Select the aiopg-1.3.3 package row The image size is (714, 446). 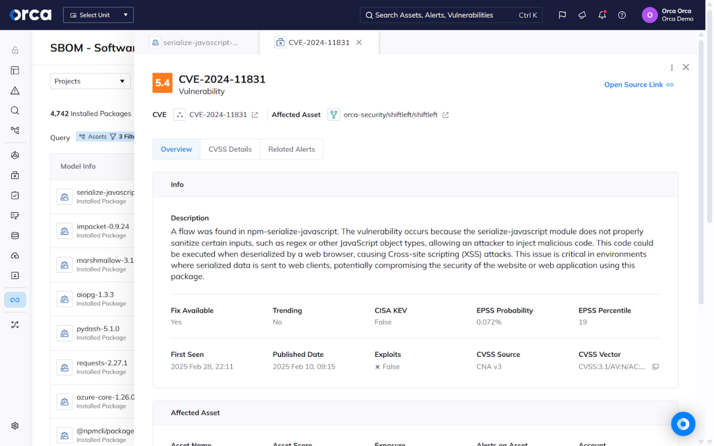(93, 299)
